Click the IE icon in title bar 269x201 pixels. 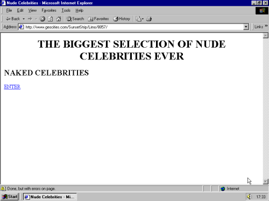pos(3,3)
